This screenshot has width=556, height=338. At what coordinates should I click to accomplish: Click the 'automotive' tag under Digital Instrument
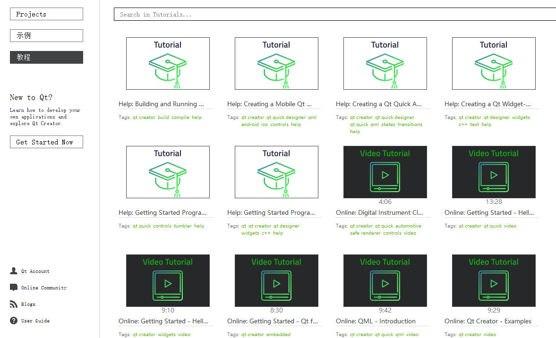tap(409, 226)
